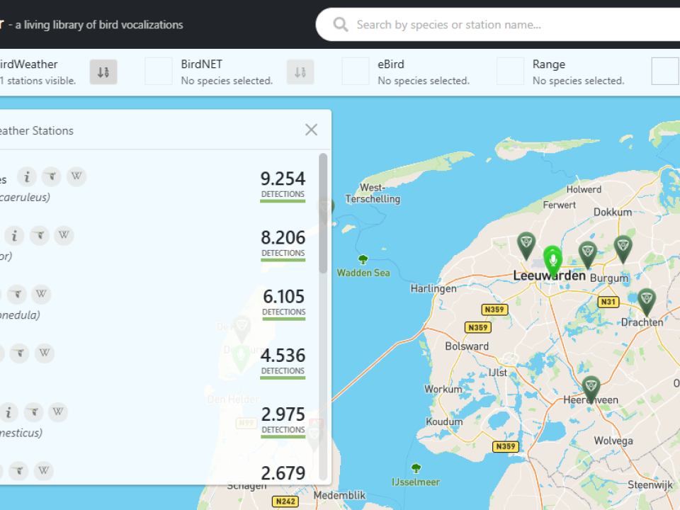
Task: Click eBird bird icon in the 2.975 detections row
Action: pos(33,412)
